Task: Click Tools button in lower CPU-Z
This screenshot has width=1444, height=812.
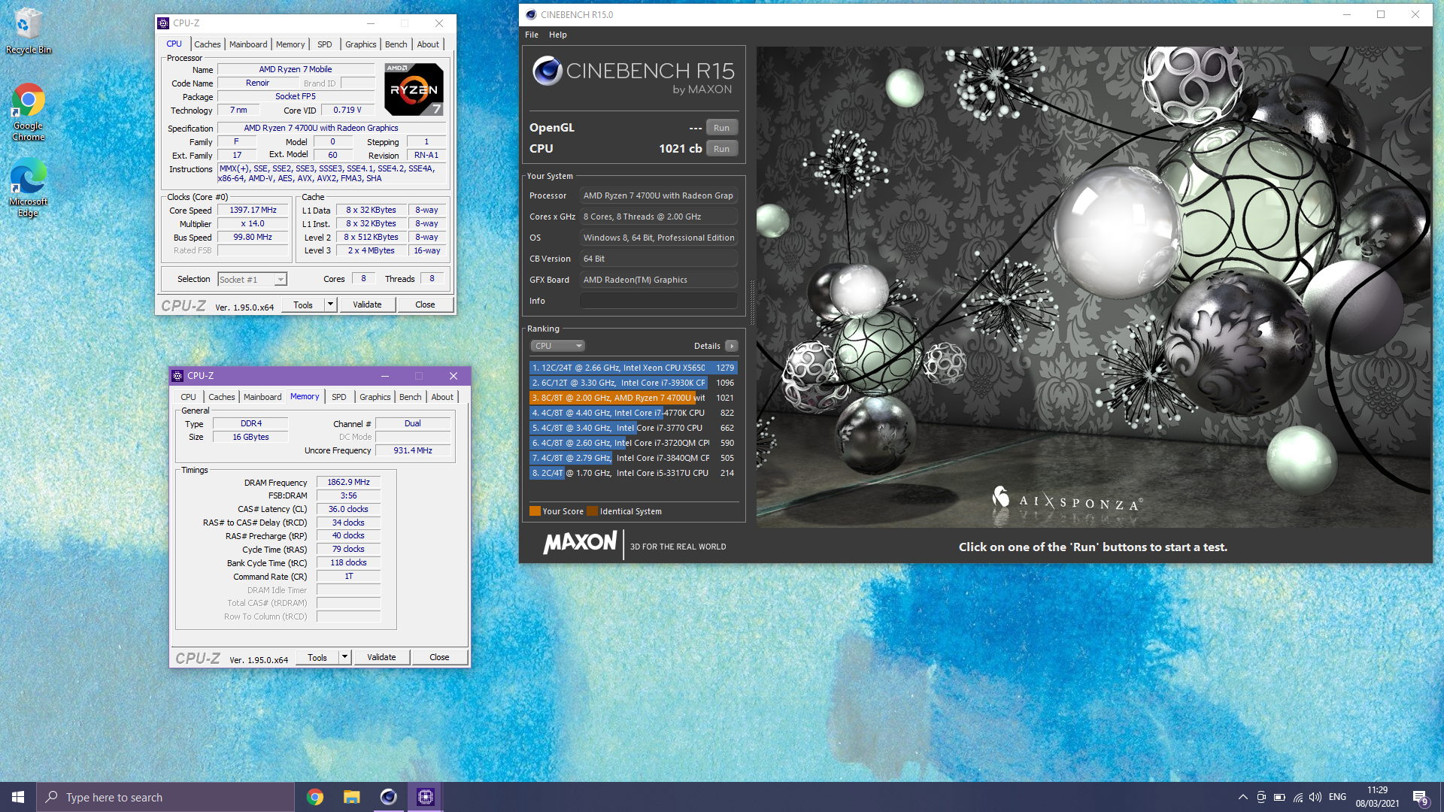Action: 317,657
